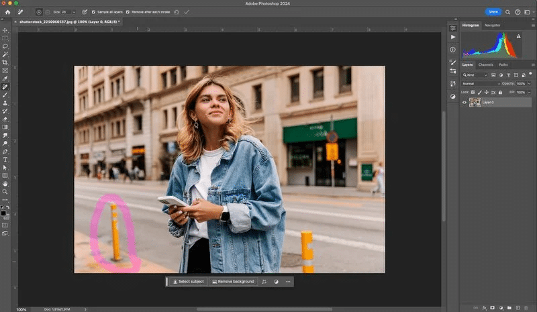537x312 pixels.
Task: Click the foreground color swatch
Action: click(x=4, y=213)
